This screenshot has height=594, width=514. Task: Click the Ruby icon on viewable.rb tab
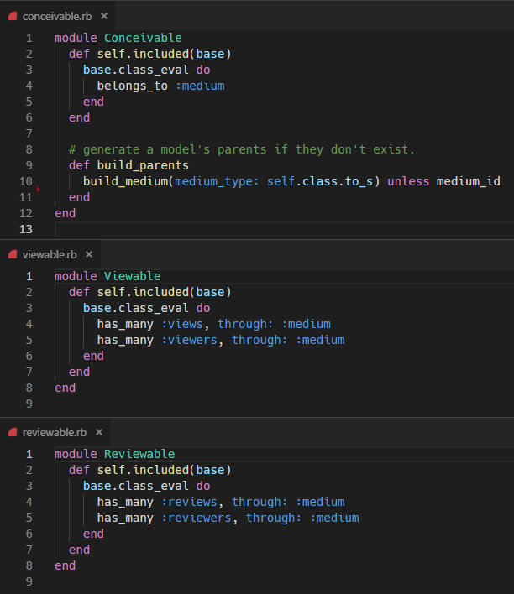(x=13, y=254)
